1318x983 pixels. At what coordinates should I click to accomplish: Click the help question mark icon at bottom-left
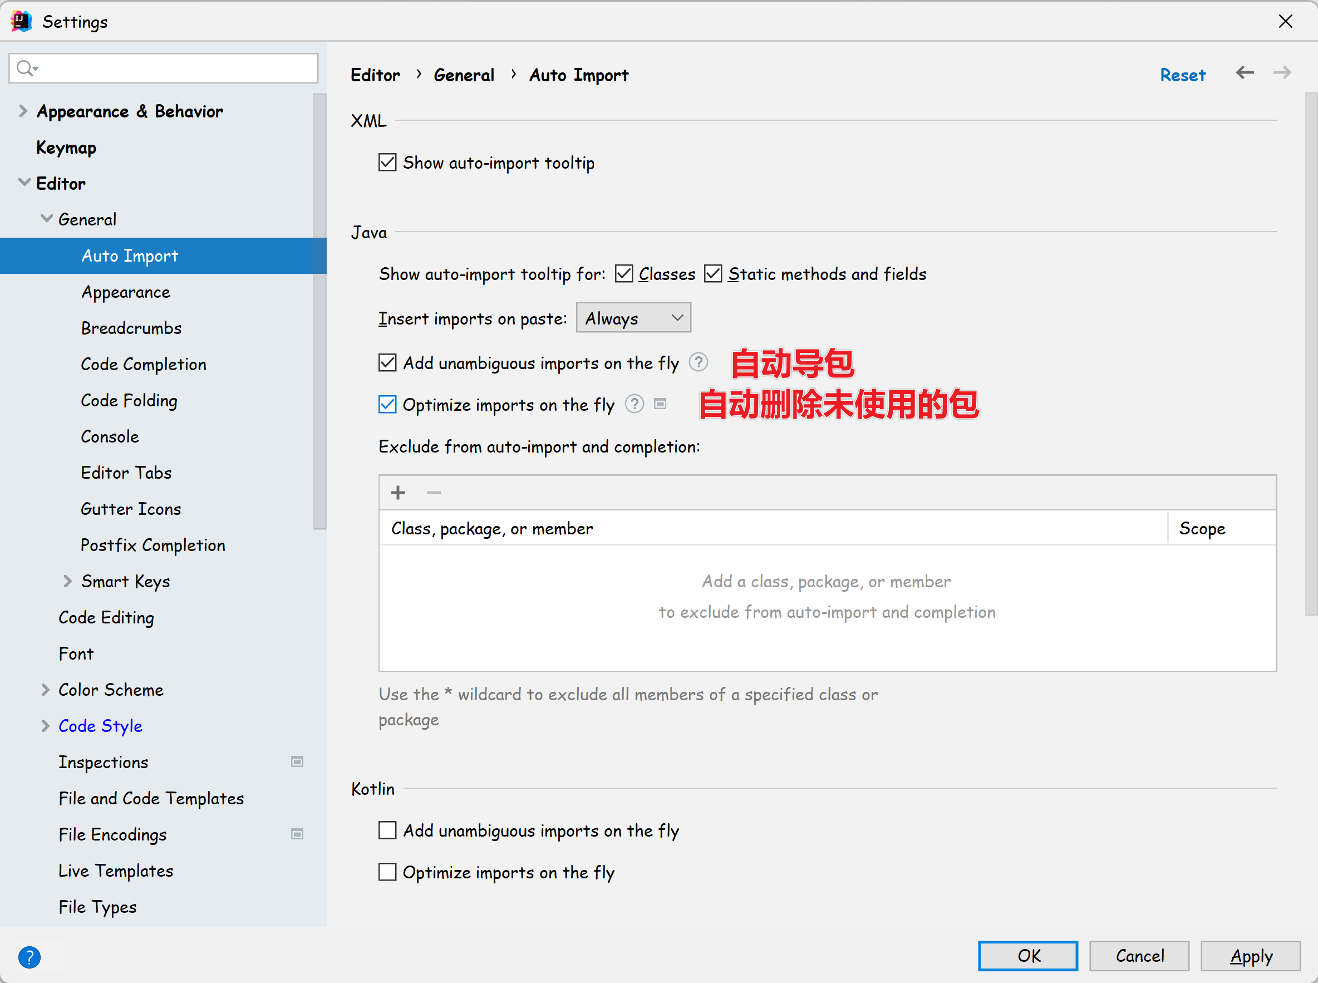pos(29,957)
